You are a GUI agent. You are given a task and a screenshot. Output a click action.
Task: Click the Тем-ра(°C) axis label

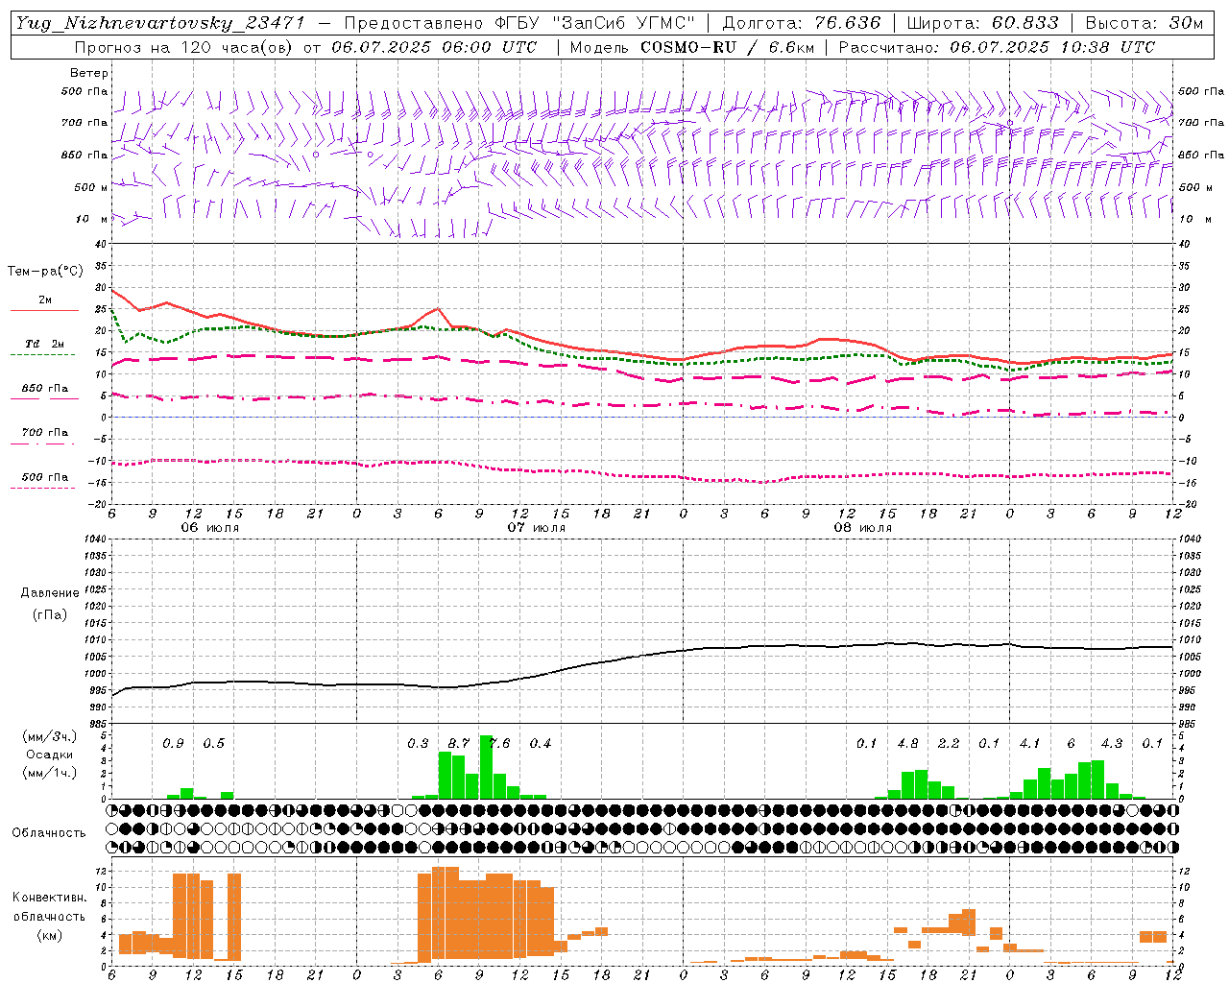pyautogui.click(x=45, y=272)
